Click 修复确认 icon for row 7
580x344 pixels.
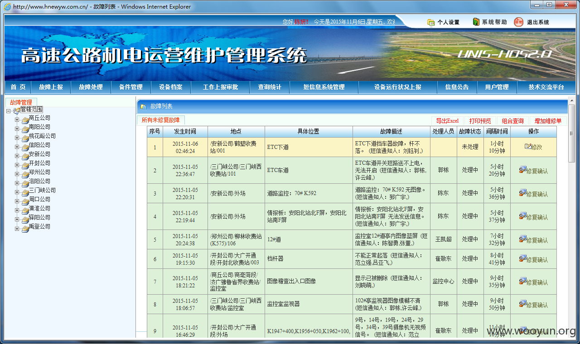(522, 282)
